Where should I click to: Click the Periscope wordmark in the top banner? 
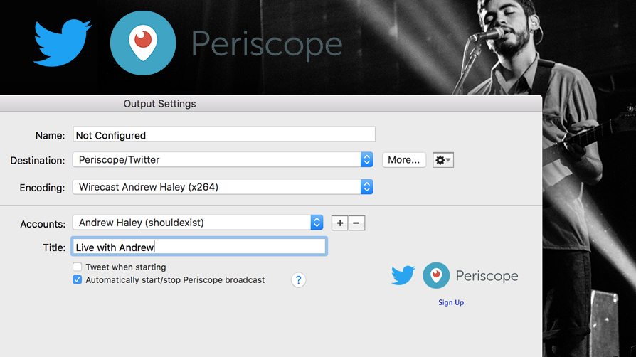(267, 45)
